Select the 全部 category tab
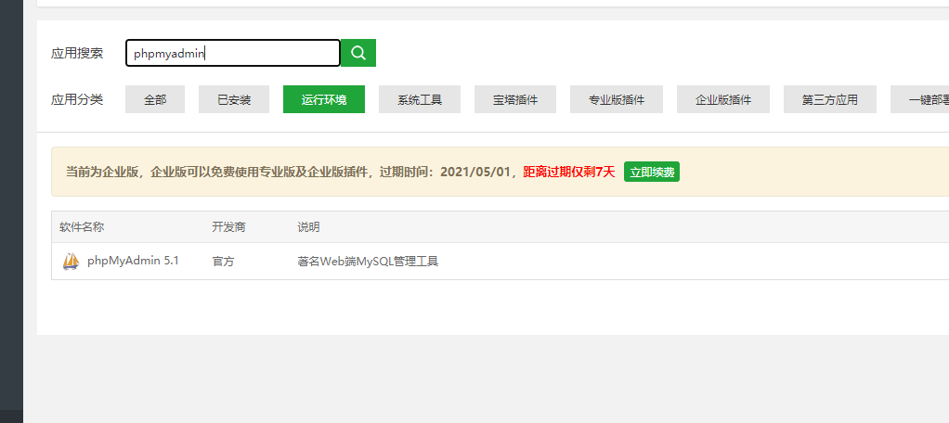Screen dimensions: 949x423 coord(155,99)
